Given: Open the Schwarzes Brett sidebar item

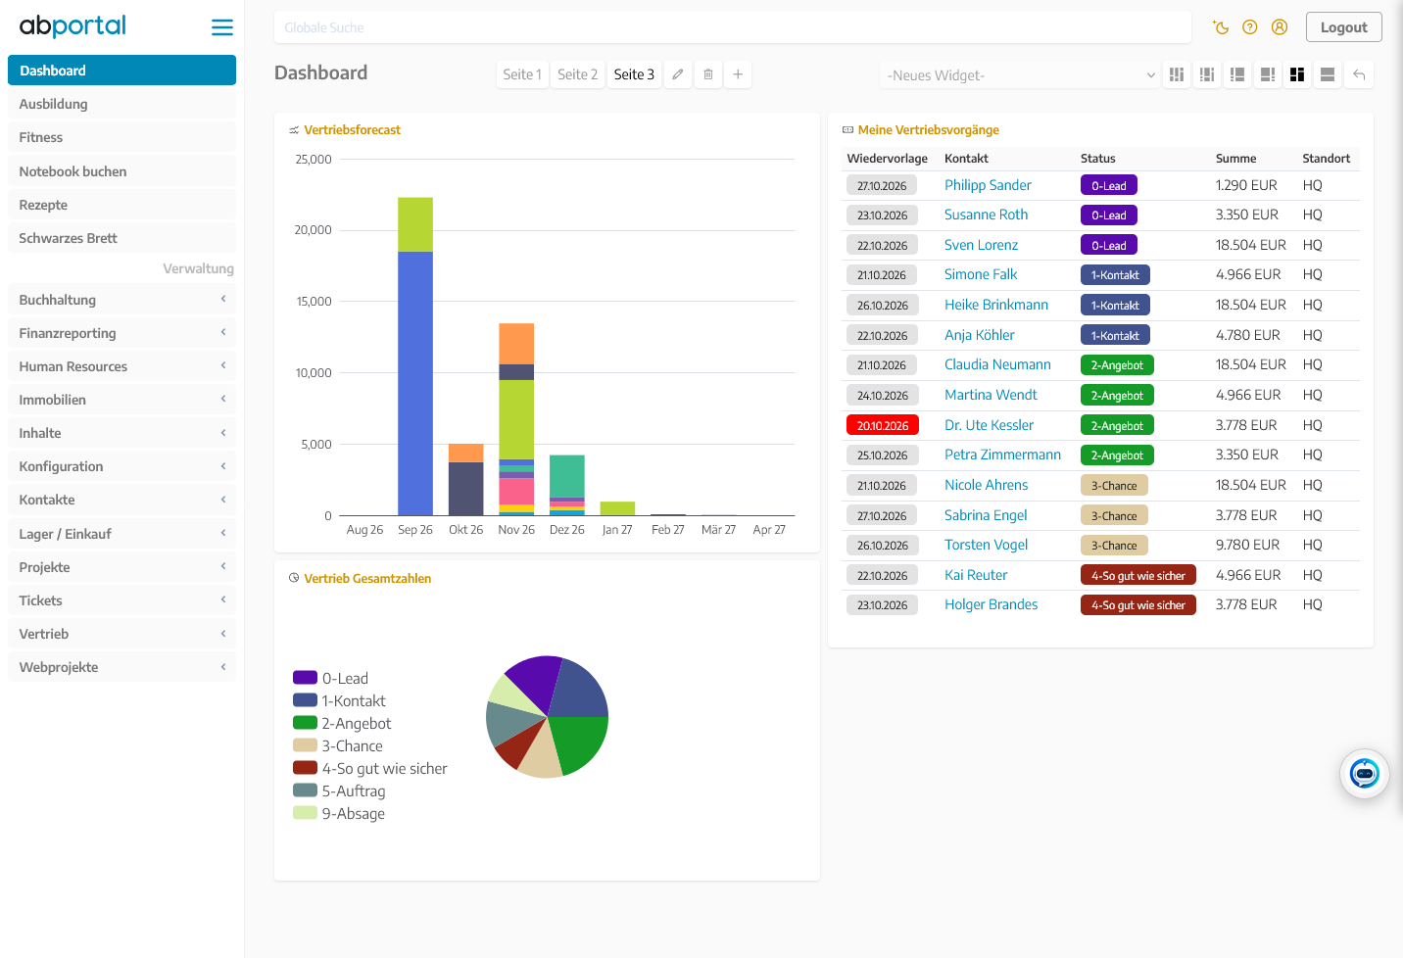Looking at the screenshot, I should 121,238.
